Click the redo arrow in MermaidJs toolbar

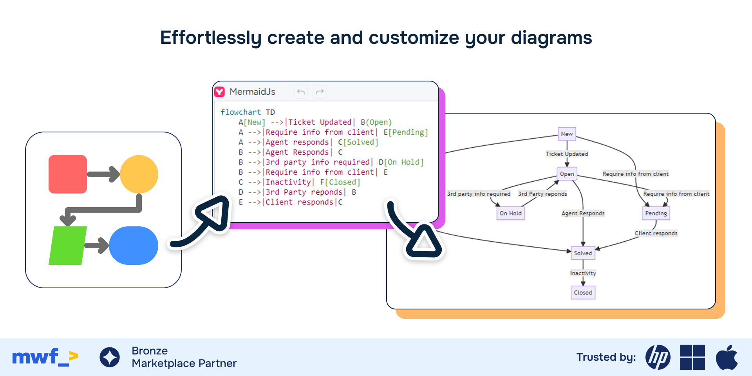320,92
